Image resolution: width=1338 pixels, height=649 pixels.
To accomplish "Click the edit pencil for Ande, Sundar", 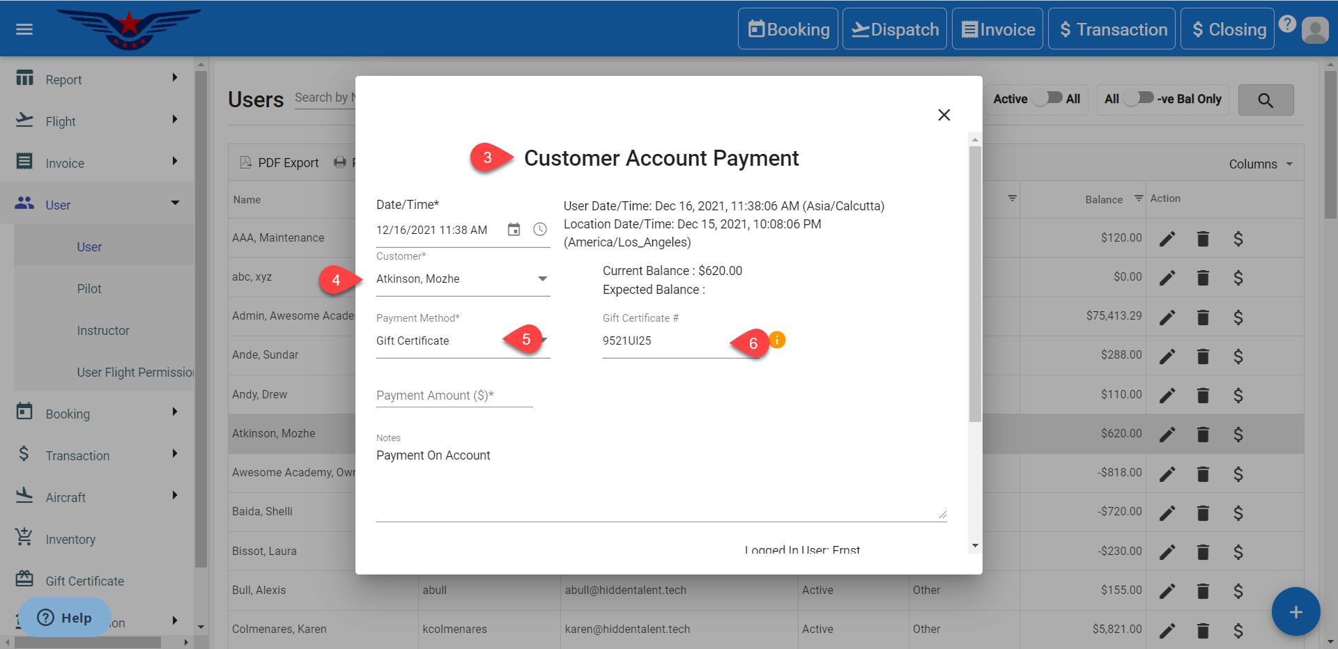I will (1167, 357).
